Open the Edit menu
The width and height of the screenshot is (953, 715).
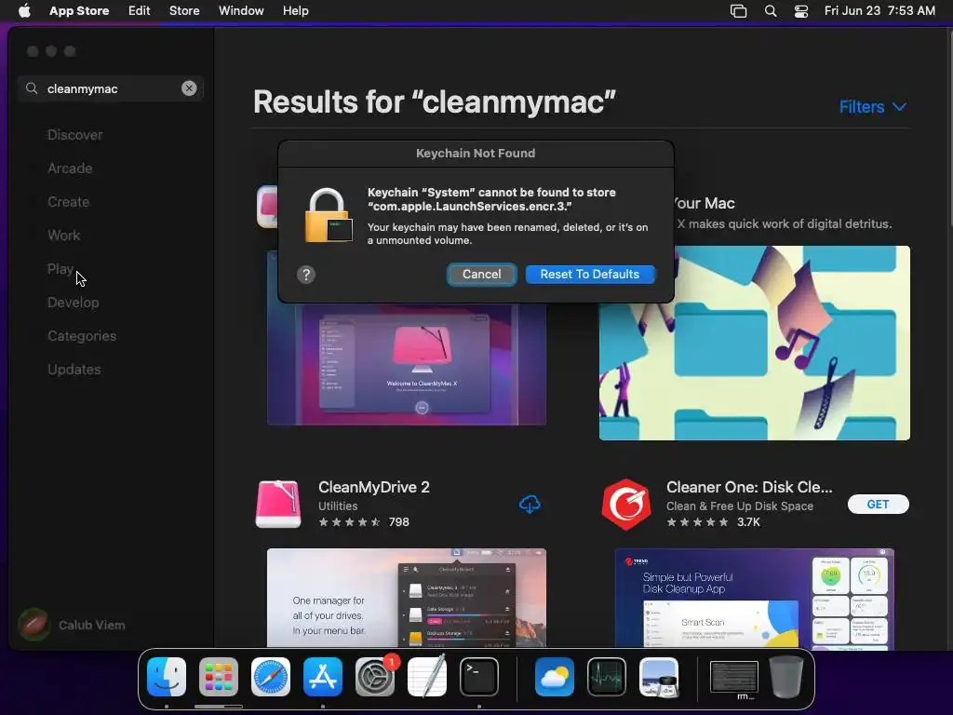(140, 11)
